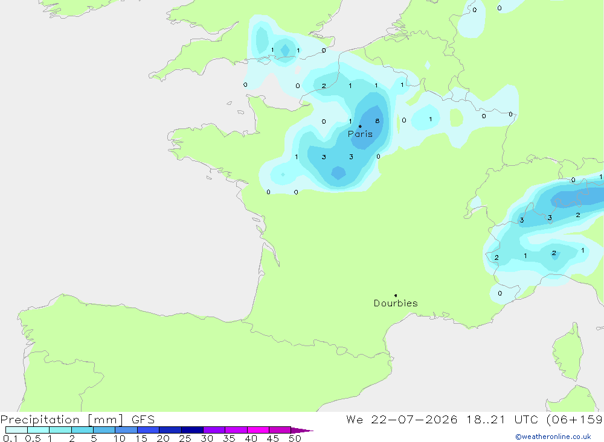Pick the 40–45 mm legend color swatch
Screen dimensions: 604x442
click(258, 430)
